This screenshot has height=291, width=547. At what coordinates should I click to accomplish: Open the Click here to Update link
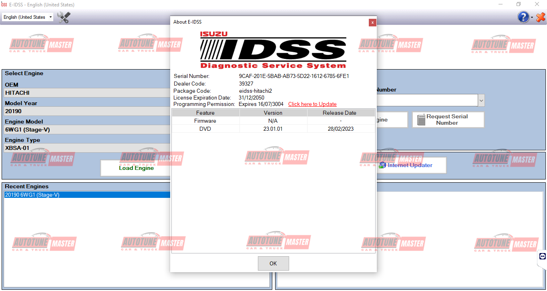pyautogui.click(x=312, y=104)
